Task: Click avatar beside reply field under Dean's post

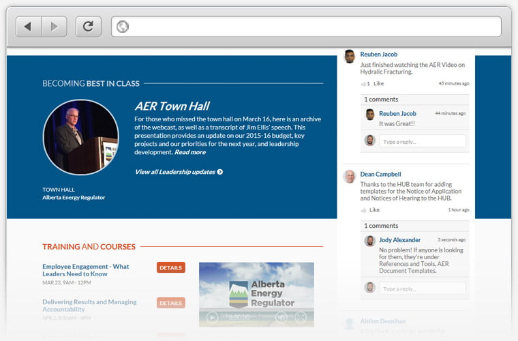Action: pyautogui.click(x=370, y=288)
